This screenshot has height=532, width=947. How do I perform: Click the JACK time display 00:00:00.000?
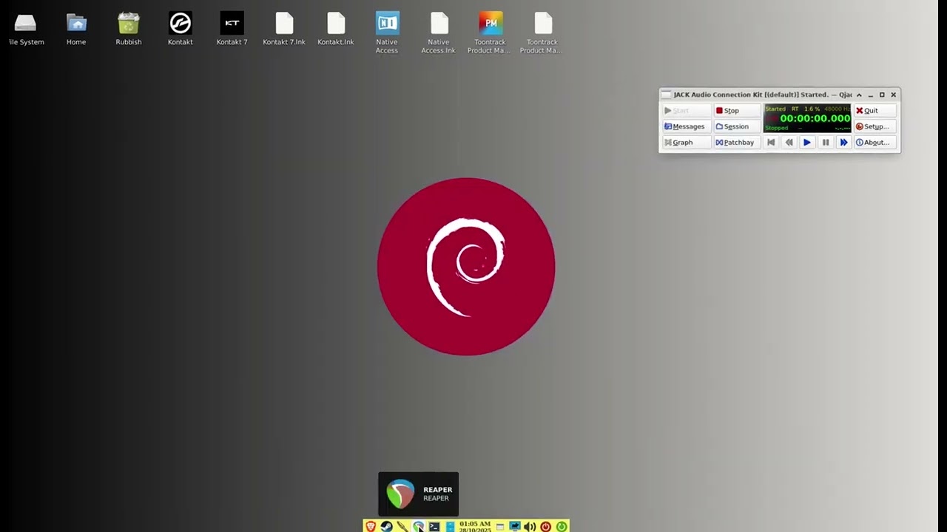click(815, 118)
